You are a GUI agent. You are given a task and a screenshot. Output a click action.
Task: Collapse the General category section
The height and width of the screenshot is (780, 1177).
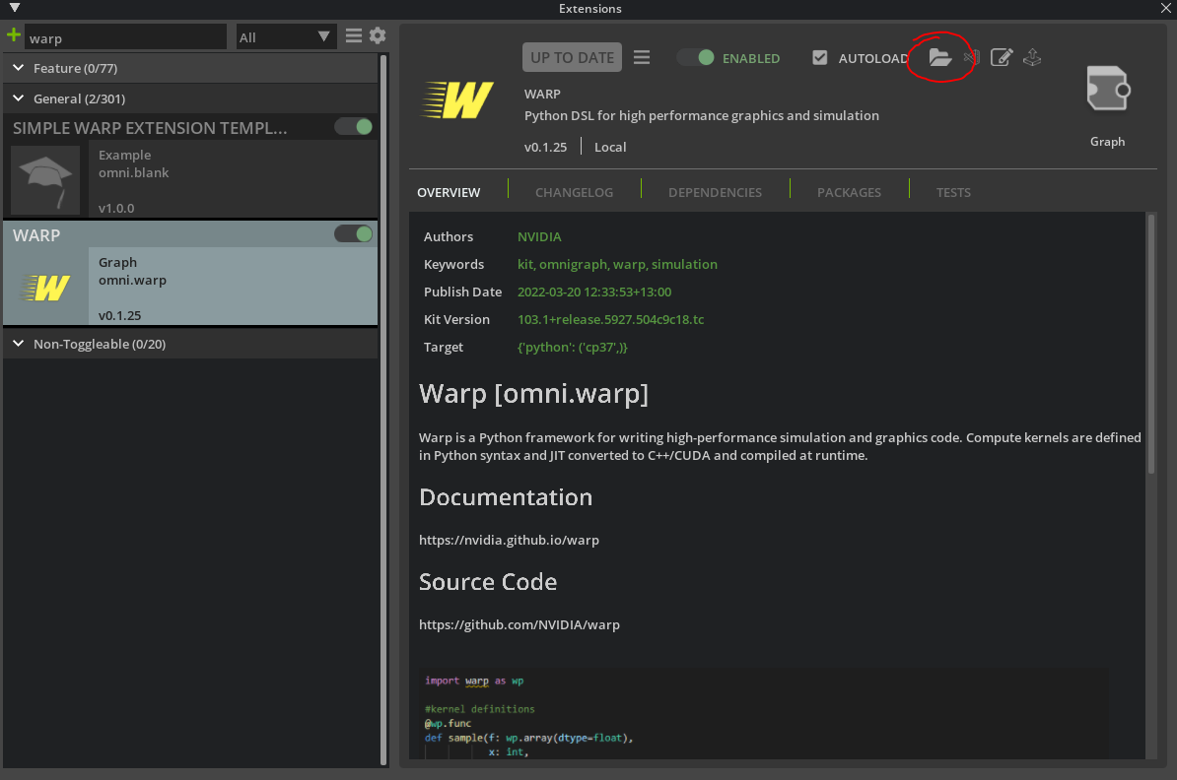click(18, 97)
